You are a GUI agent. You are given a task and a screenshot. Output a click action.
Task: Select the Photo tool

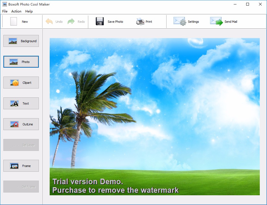coord(21,62)
